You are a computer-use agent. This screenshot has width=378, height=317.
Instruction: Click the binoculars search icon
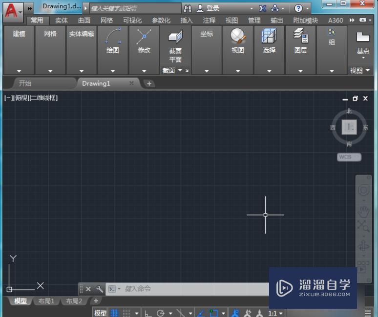coord(188,8)
